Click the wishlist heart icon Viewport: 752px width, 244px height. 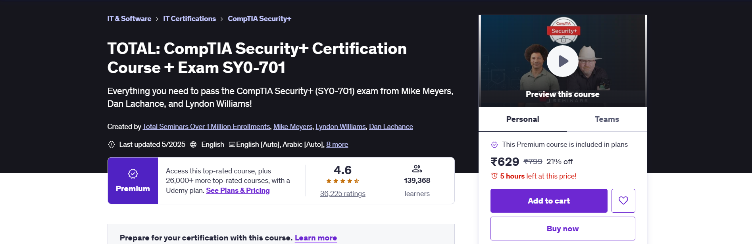pos(623,201)
